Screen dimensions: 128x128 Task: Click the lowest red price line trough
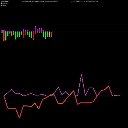[19, 118]
